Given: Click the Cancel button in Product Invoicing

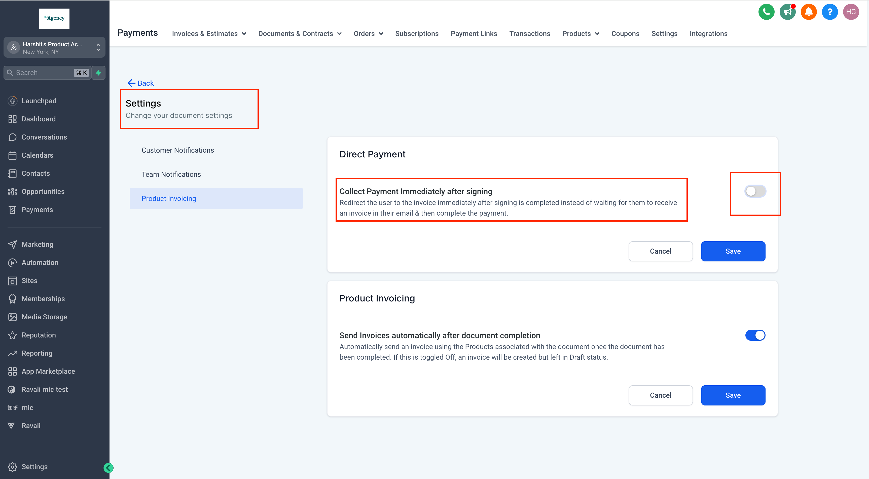Looking at the screenshot, I should [660, 395].
